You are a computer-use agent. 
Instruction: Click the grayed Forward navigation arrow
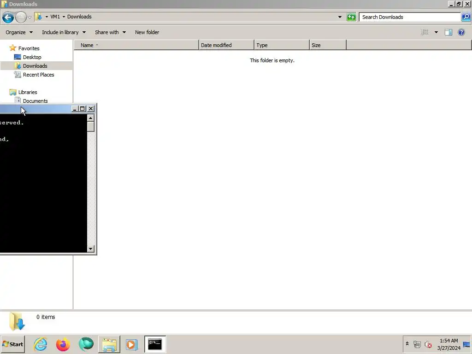pyautogui.click(x=21, y=17)
